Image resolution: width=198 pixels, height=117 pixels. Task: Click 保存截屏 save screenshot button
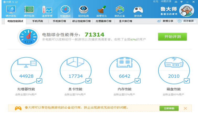186,21
